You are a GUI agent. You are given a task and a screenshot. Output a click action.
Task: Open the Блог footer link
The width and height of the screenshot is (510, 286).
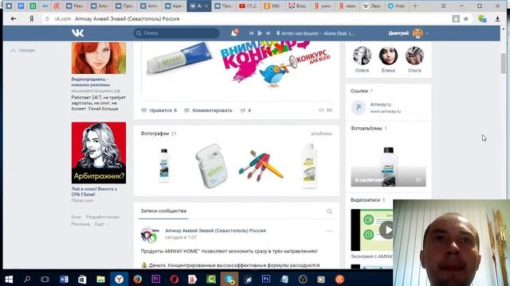click(x=76, y=217)
